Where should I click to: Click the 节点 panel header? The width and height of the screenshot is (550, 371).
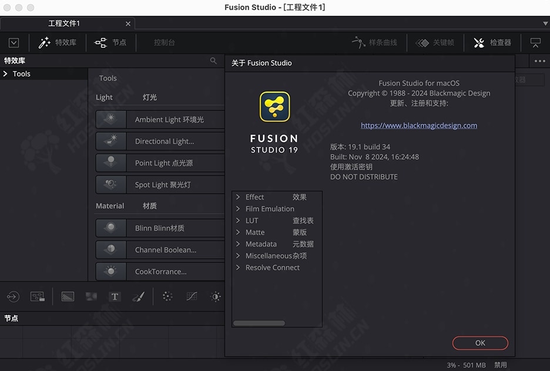point(11,318)
